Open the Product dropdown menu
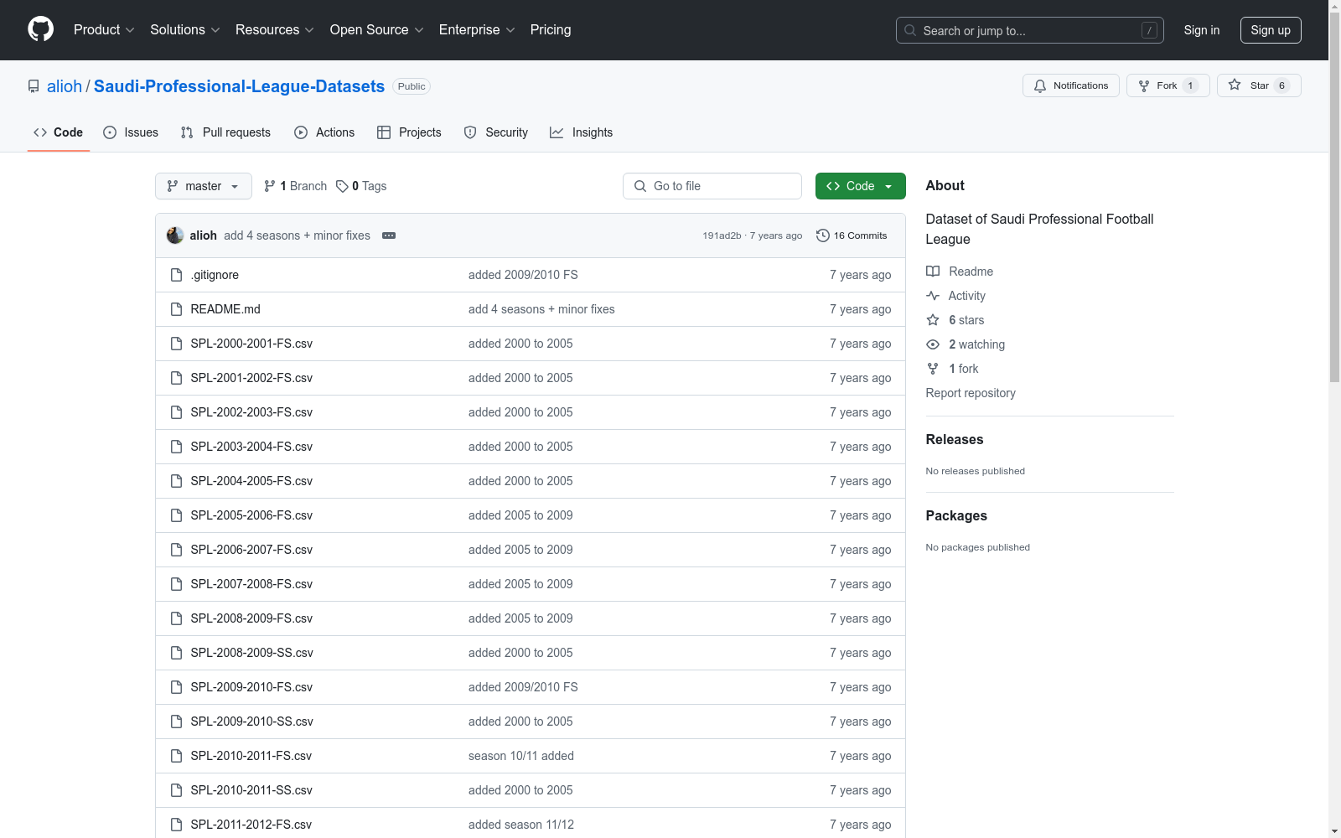Image resolution: width=1341 pixels, height=838 pixels. pos(104,30)
